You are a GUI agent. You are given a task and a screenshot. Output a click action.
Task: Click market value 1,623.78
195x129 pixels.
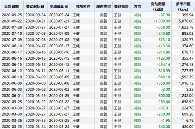186,28
